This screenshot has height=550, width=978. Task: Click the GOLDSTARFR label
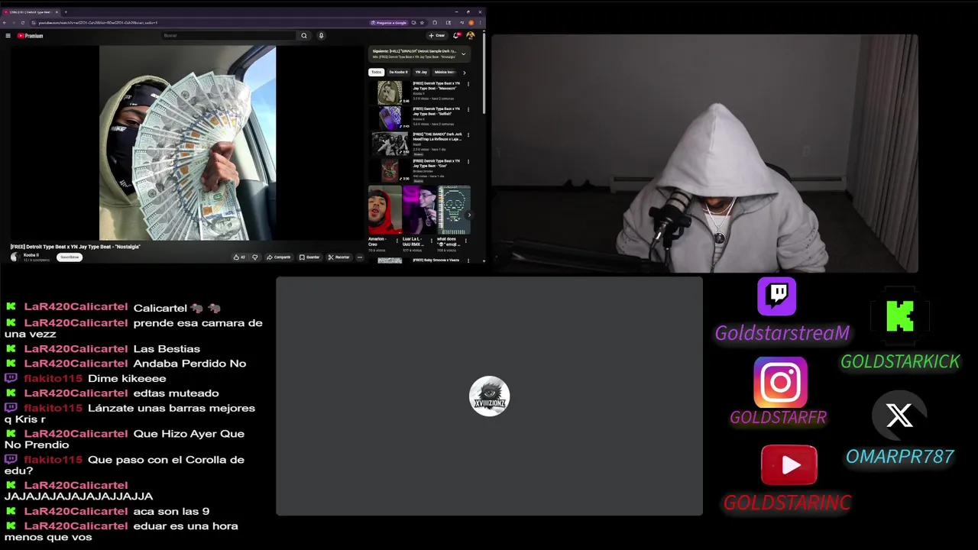point(778,418)
